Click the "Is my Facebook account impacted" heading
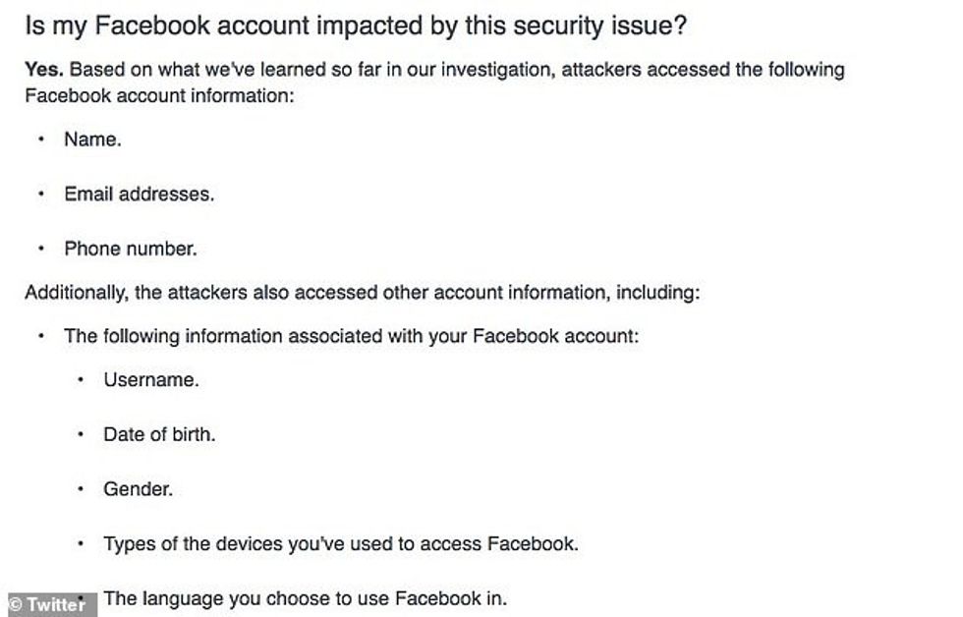 [x=355, y=27]
